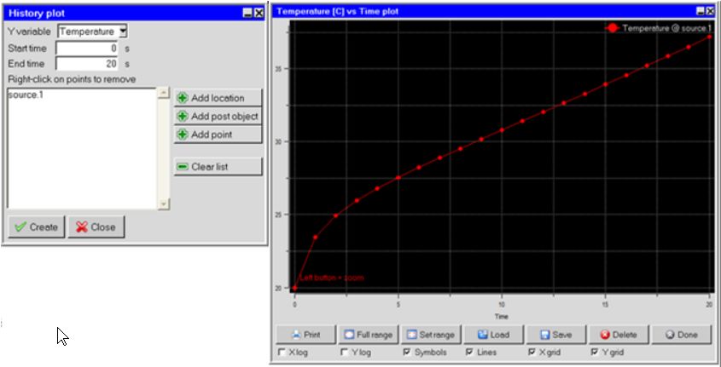Image resolution: width=721 pixels, height=367 pixels.
Task: Click the data point at time 20
Action: [x=710, y=37]
